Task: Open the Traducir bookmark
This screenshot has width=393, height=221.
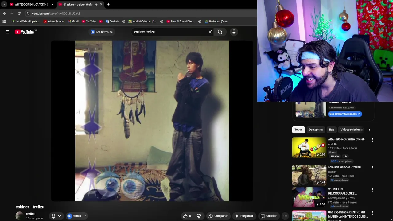Action: 112,21
